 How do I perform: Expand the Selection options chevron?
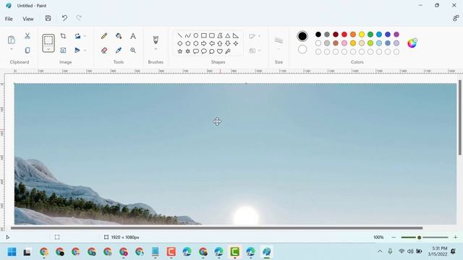point(48,49)
